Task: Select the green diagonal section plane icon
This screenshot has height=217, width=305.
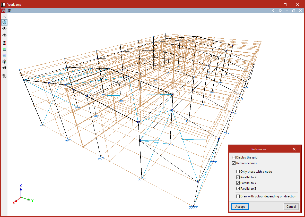Action: click(4, 49)
